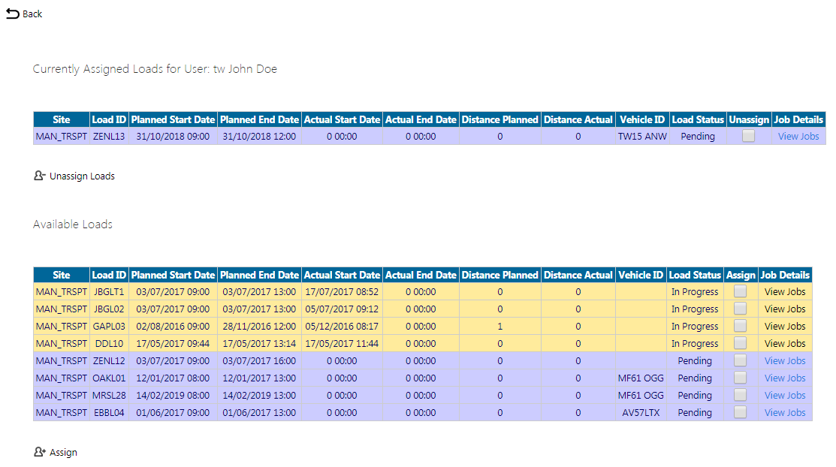Click the Available Loads heading
The width and height of the screenshot is (836, 467).
pyautogui.click(x=73, y=224)
